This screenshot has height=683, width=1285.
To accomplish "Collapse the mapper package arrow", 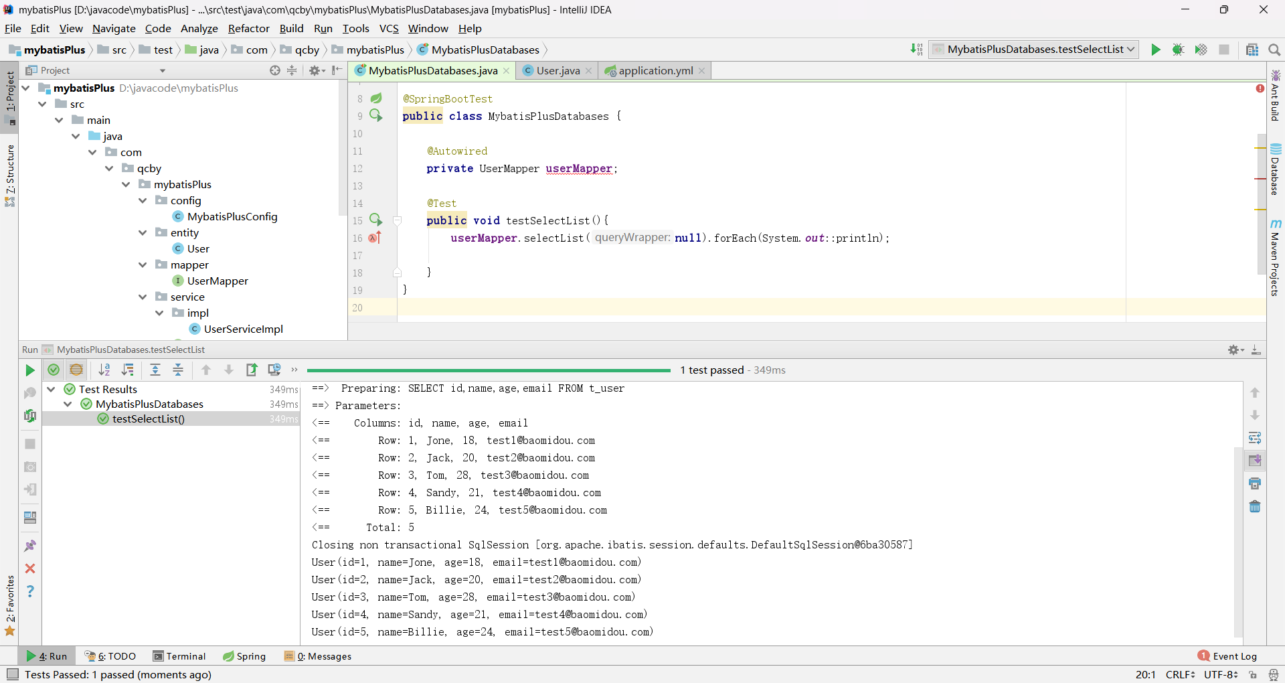I will coord(143,264).
